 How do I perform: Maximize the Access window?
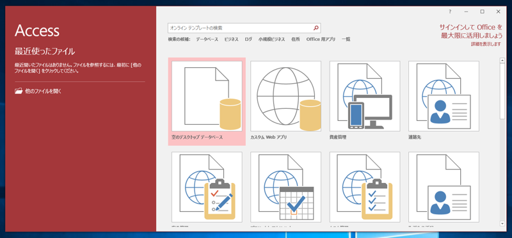click(x=483, y=12)
